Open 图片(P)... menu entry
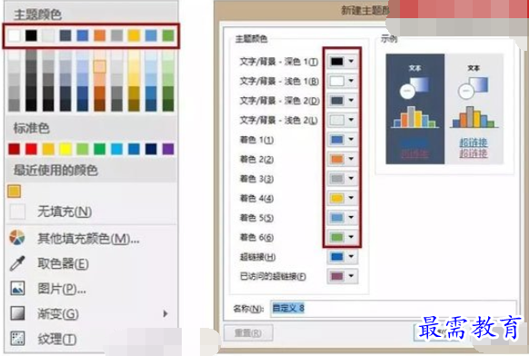 [x=62, y=289]
